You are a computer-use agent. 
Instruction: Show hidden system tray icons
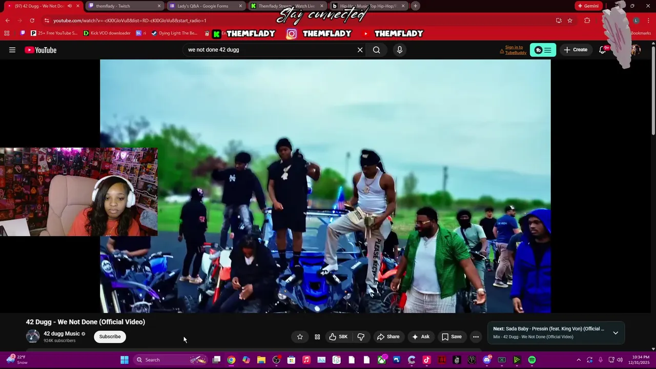579,360
